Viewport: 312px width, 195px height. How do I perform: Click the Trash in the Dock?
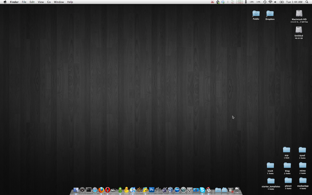pos(237,190)
